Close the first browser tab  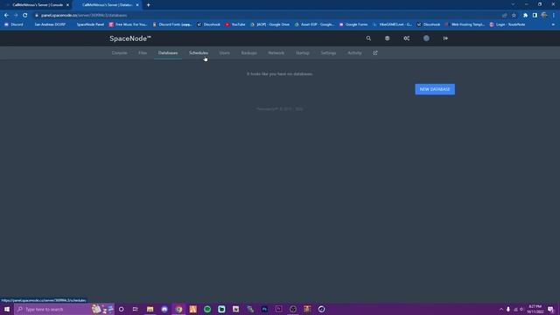(67, 5)
